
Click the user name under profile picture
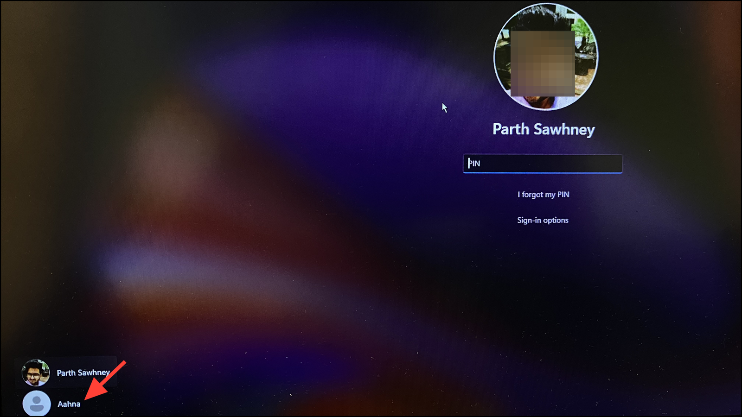click(544, 129)
